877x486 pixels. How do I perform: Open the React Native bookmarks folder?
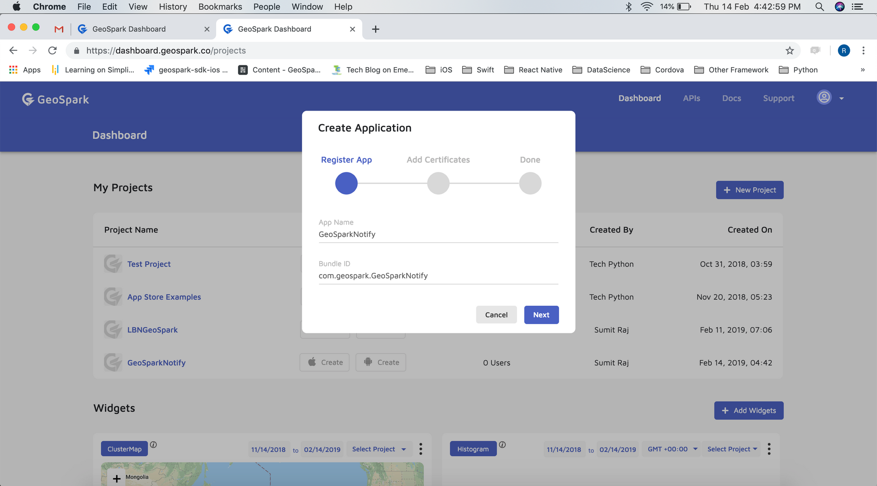[533, 70]
